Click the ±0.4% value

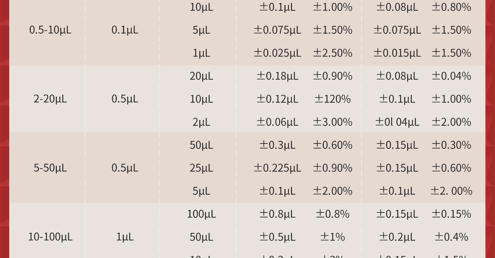[x=451, y=237]
